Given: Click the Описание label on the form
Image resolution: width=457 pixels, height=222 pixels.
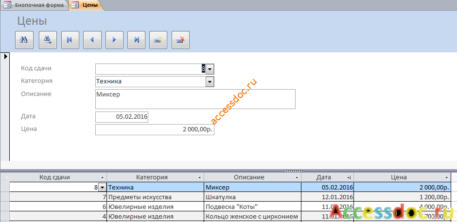Looking at the screenshot, I should (x=36, y=94).
